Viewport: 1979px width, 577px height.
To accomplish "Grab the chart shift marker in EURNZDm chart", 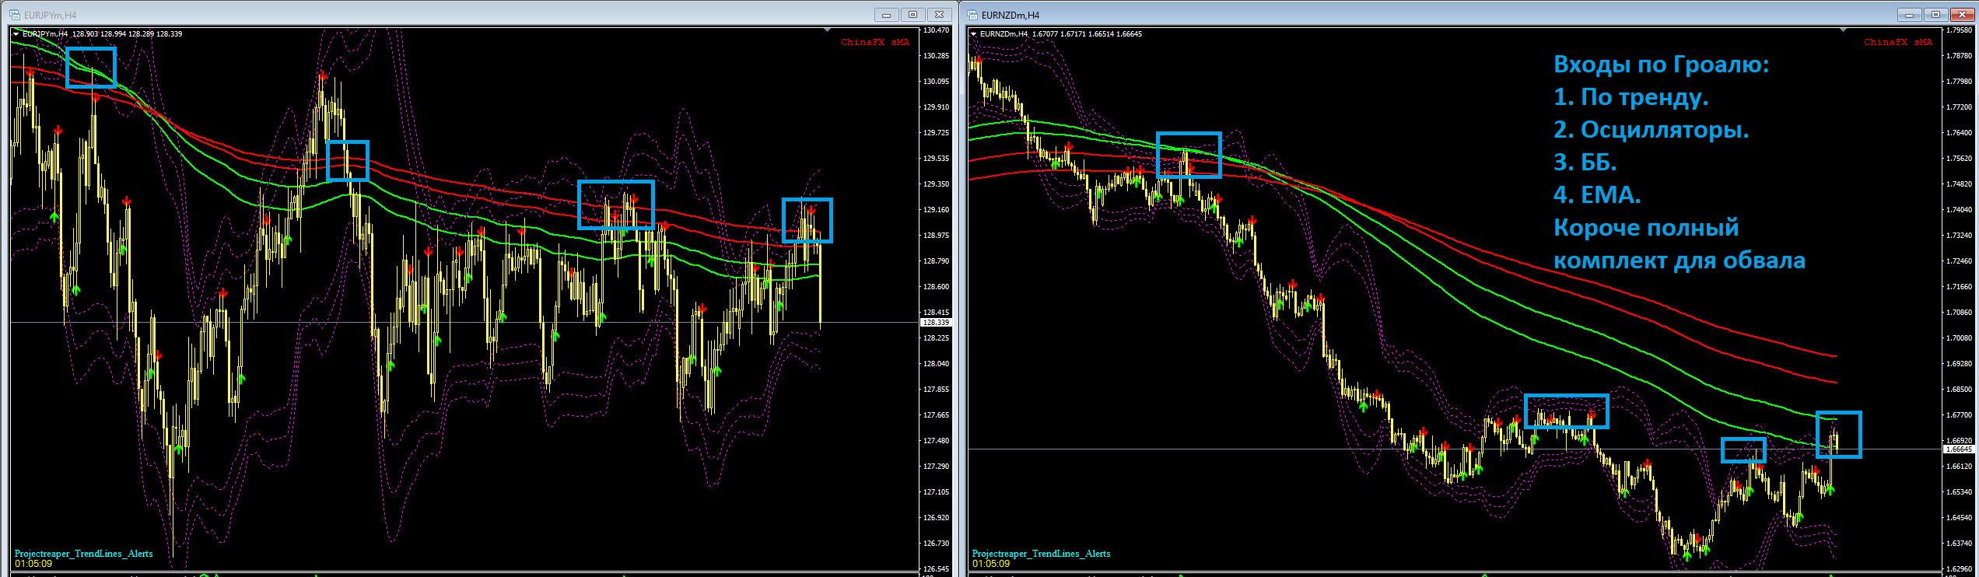I will tap(1843, 30).
